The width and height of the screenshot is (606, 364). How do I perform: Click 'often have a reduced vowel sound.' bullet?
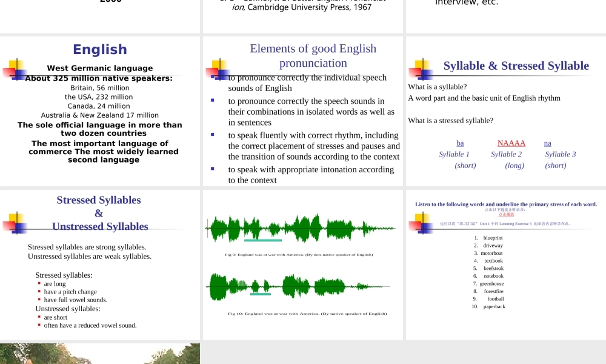tap(90, 325)
